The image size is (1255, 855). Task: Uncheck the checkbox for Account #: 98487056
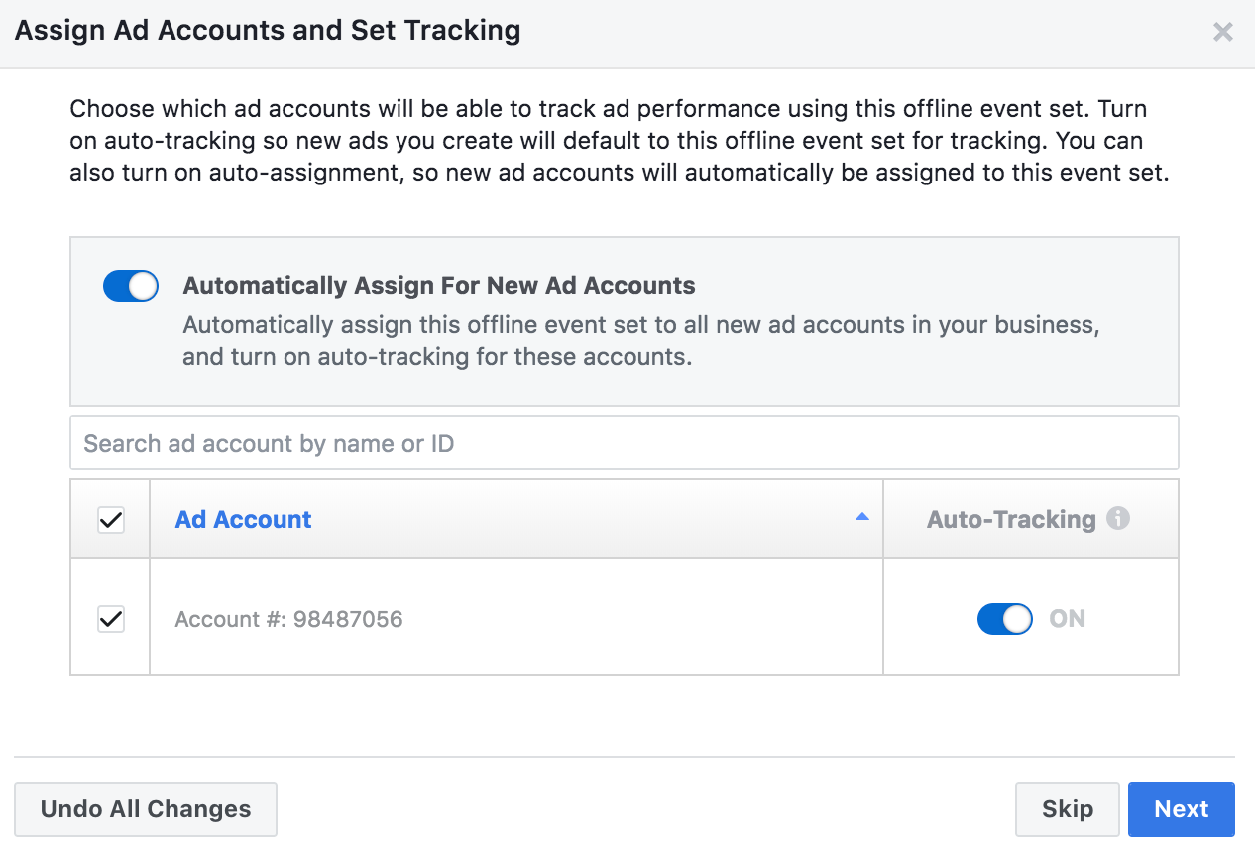click(111, 620)
